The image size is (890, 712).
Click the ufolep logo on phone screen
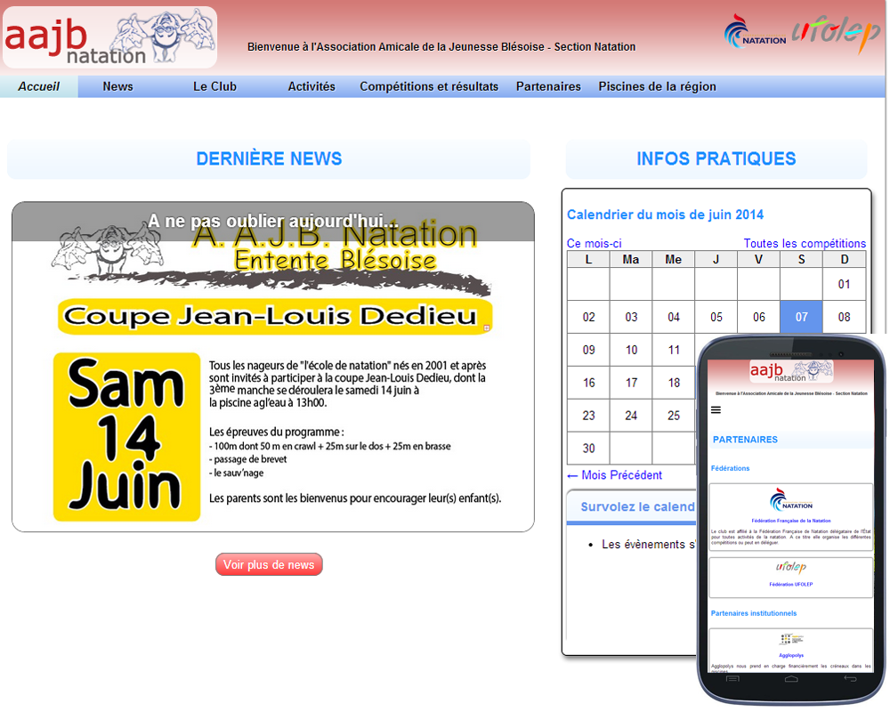click(x=790, y=567)
